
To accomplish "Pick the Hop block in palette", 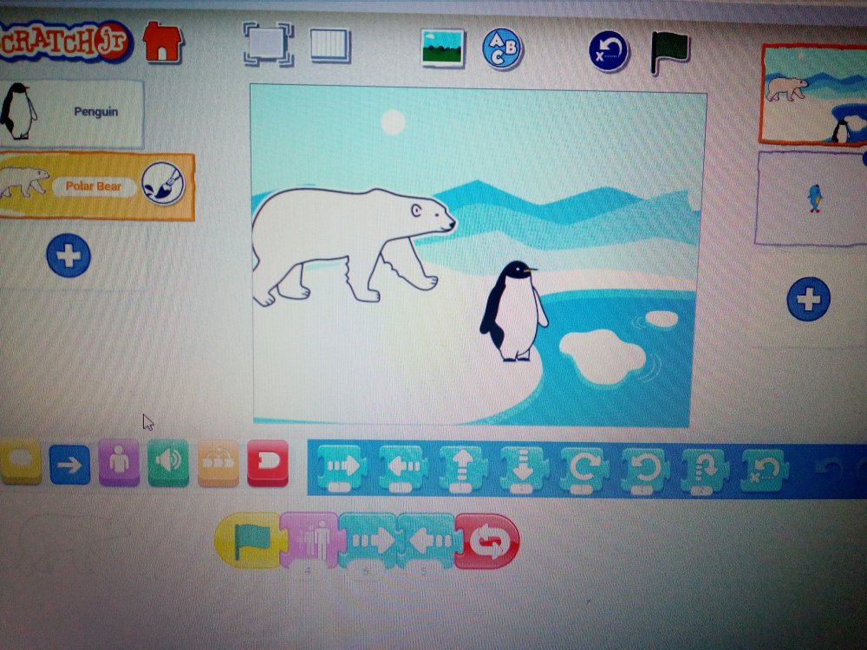I will tap(704, 471).
